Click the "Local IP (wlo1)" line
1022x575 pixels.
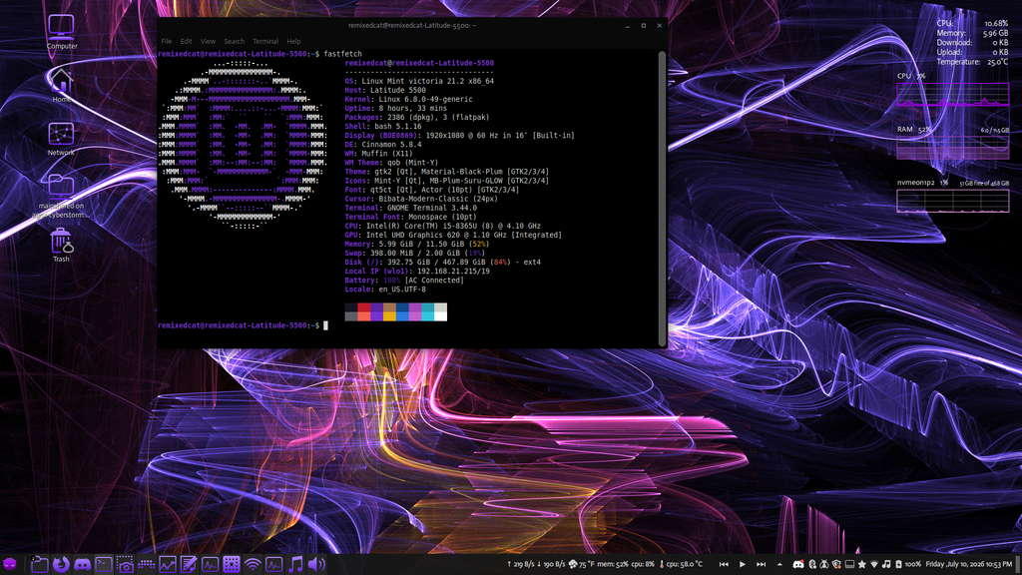point(417,272)
